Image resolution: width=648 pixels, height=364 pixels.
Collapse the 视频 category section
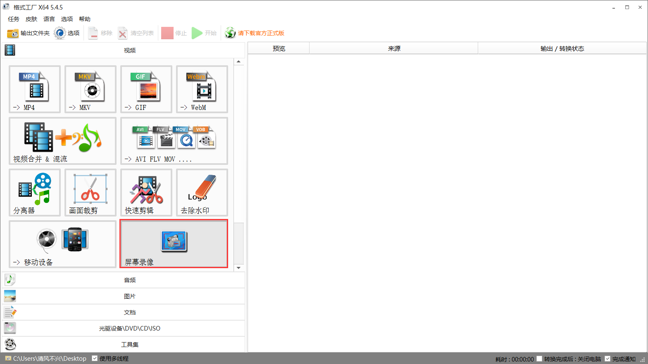coord(124,50)
